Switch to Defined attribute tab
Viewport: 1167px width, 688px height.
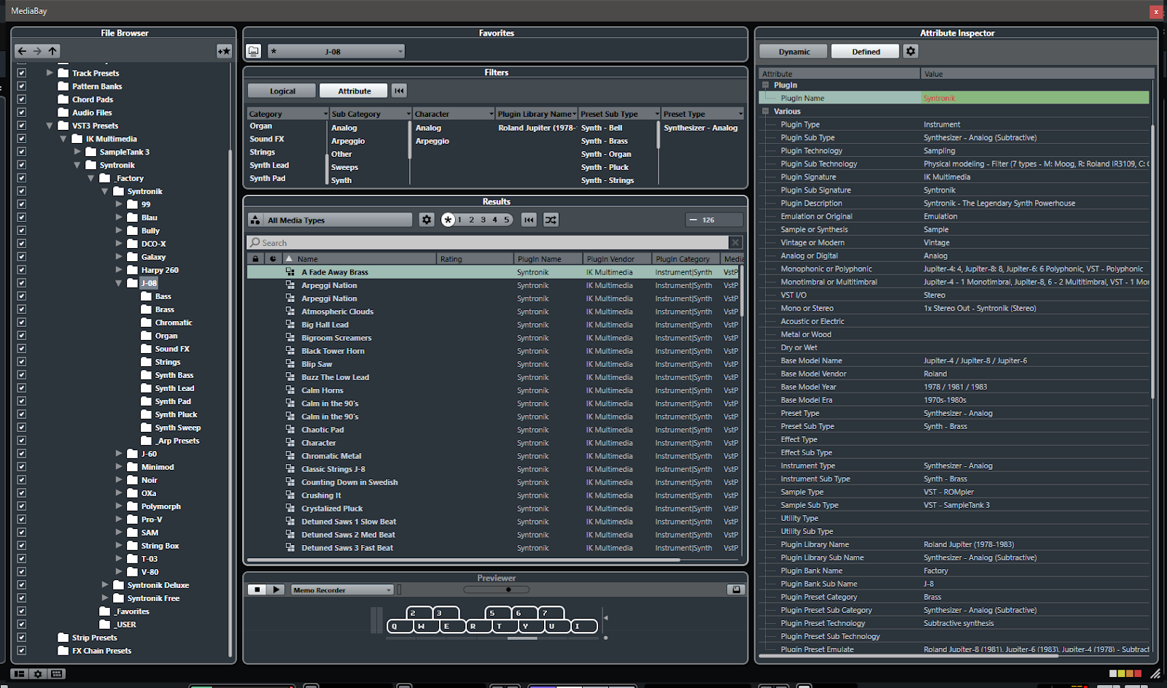tap(866, 51)
